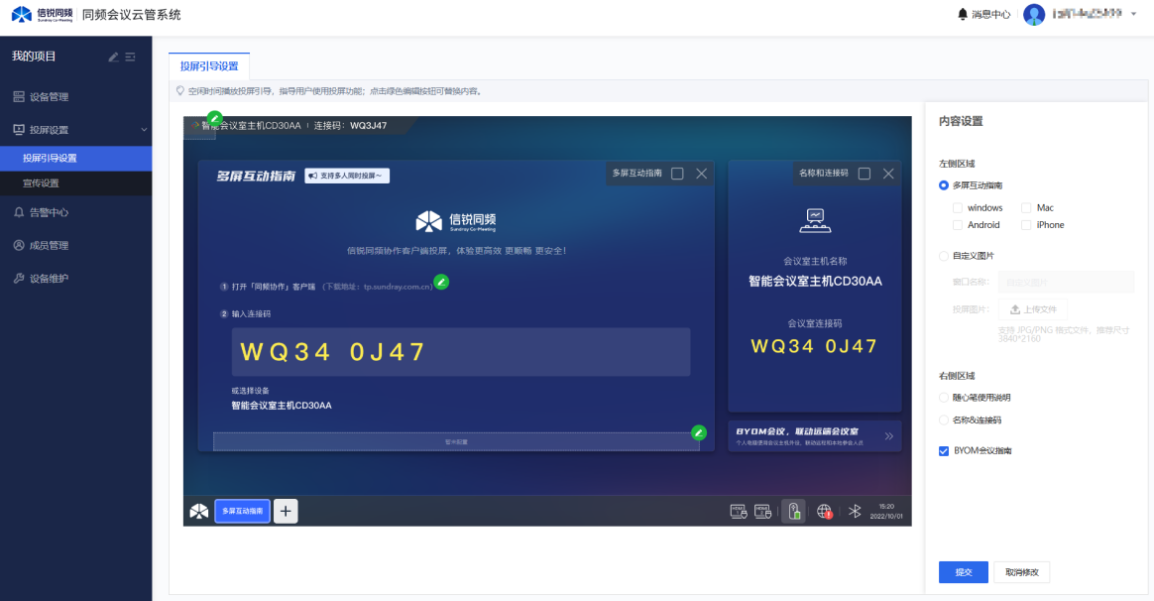Check the windows checkbox

[958, 207]
